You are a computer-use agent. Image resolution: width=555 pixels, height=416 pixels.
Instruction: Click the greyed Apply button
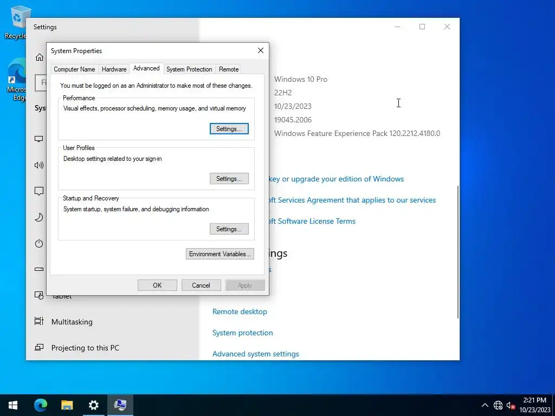pyautogui.click(x=245, y=285)
